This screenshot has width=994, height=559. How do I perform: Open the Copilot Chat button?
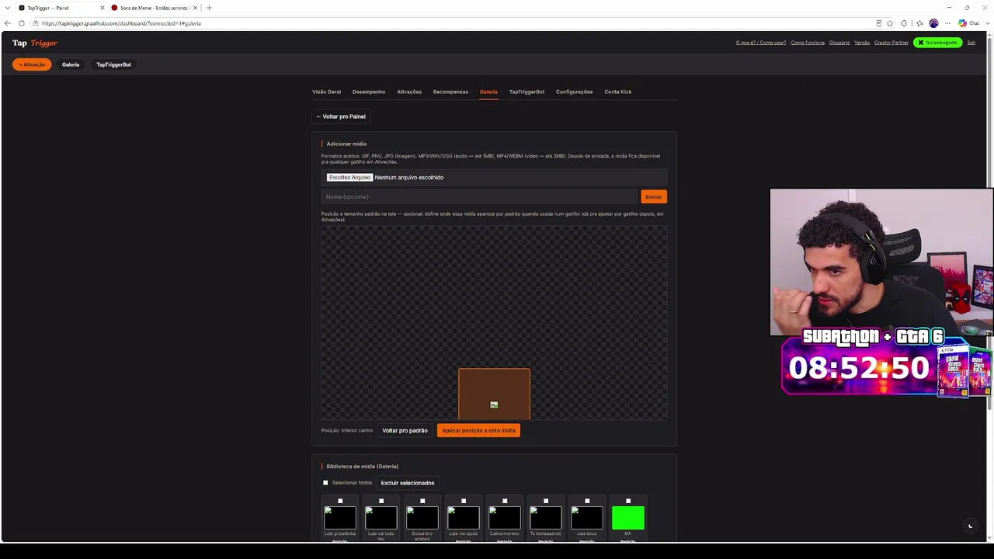[968, 23]
